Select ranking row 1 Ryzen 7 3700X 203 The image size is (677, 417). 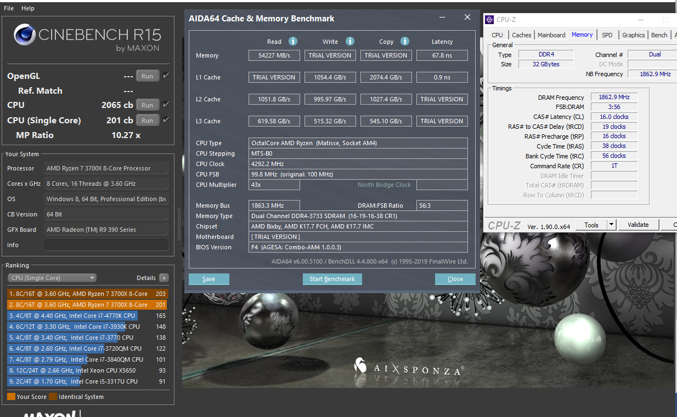pyautogui.click(x=88, y=294)
